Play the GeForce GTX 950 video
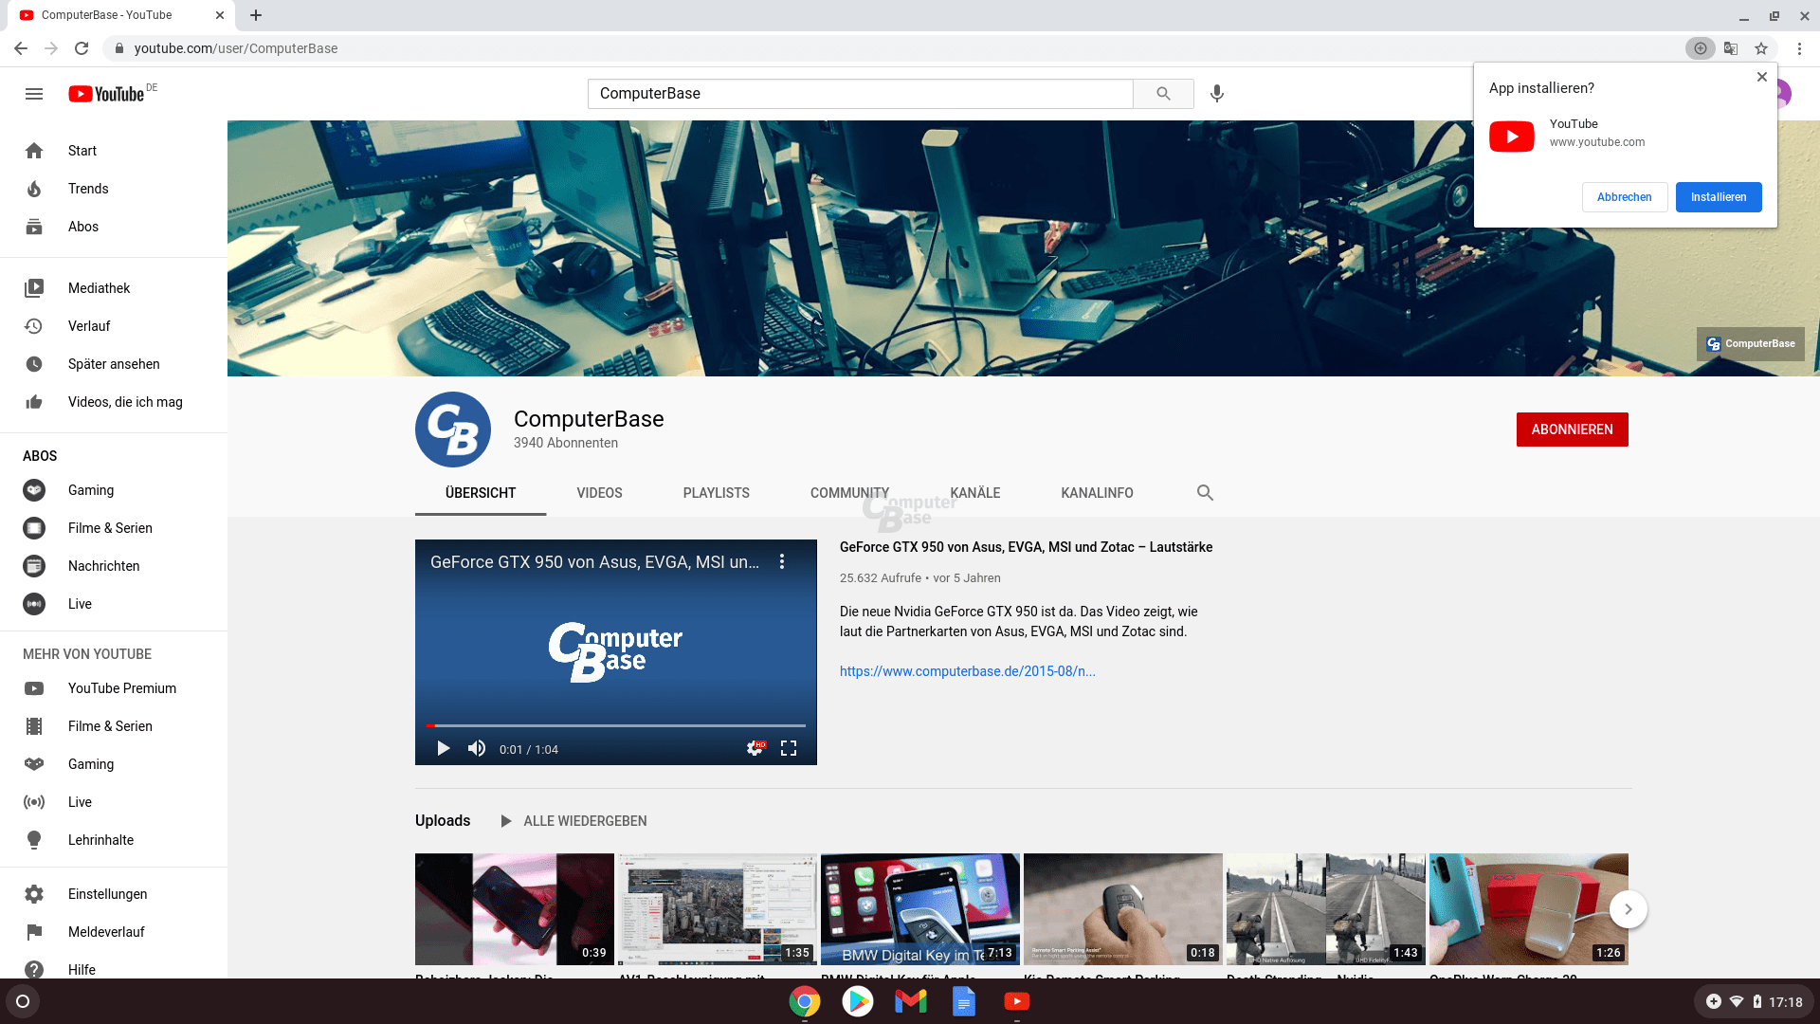1820x1024 pixels. click(x=443, y=748)
